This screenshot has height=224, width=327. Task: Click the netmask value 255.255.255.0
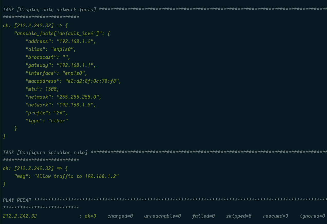point(79,97)
